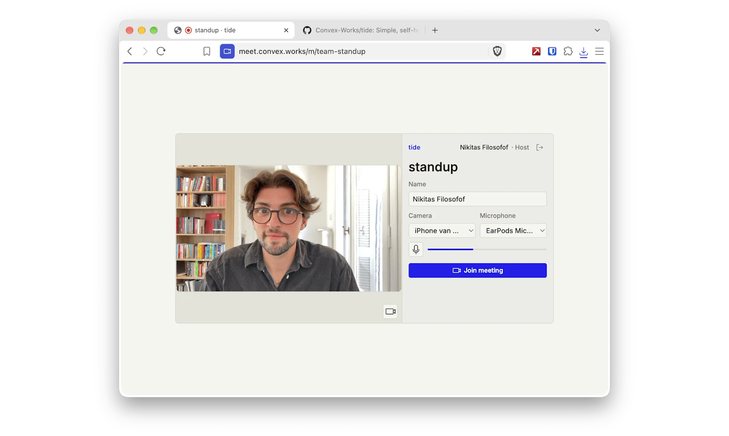Click the standup meeting title
Viewport: 729px width, 436px height.
pyautogui.click(x=433, y=167)
